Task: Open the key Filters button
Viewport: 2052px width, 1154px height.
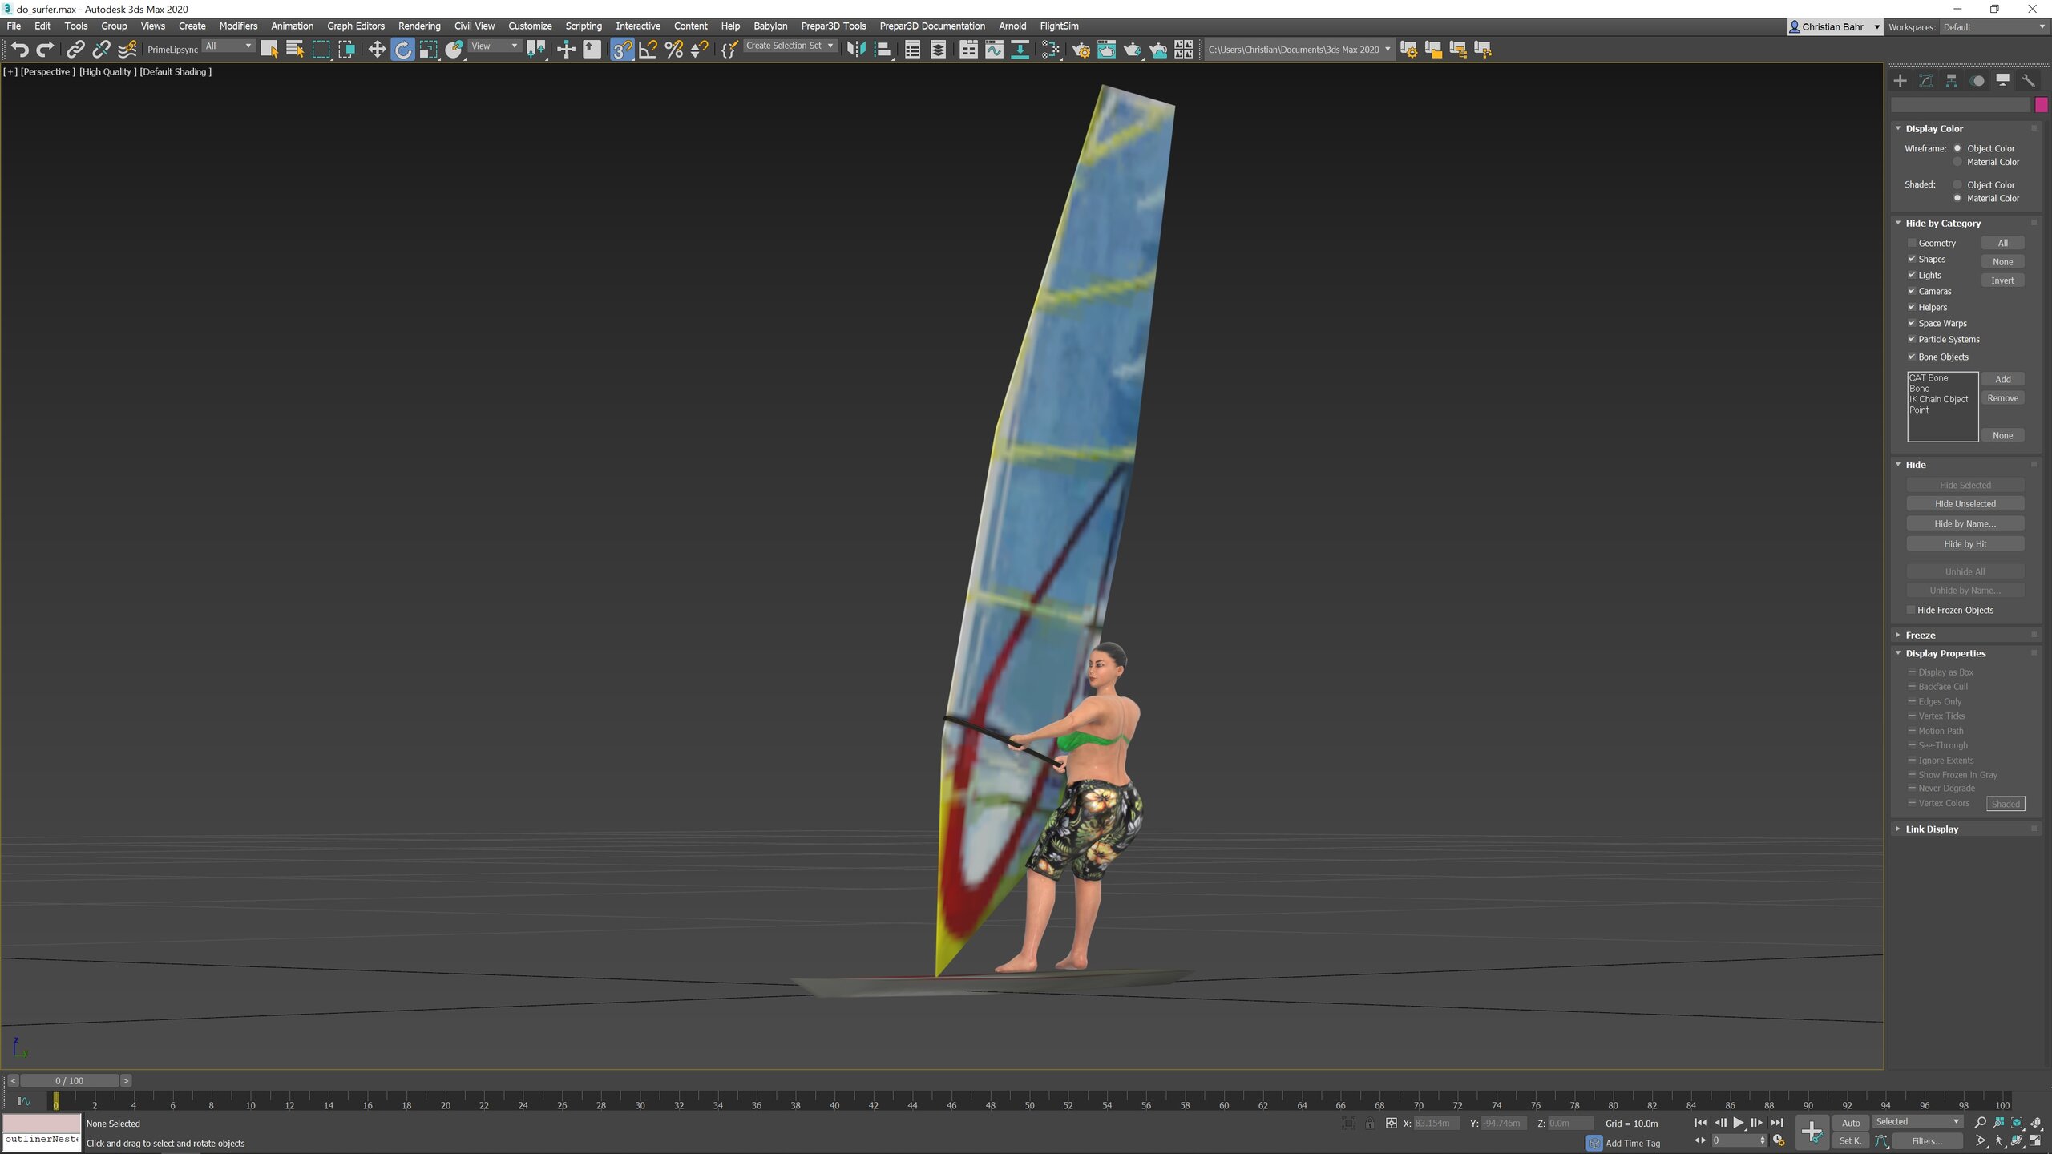Action: [x=1927, y=1141]
